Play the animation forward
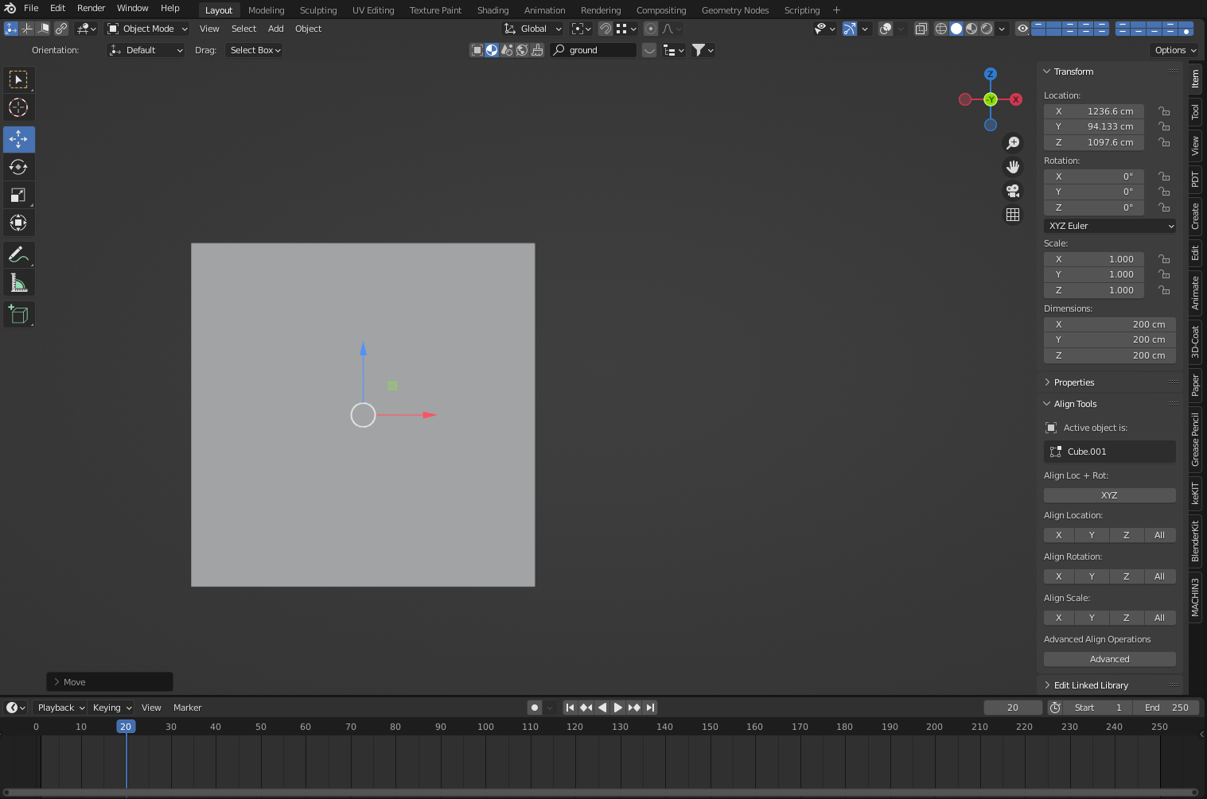Viewport: 1207px width, 799px height. 618,708
